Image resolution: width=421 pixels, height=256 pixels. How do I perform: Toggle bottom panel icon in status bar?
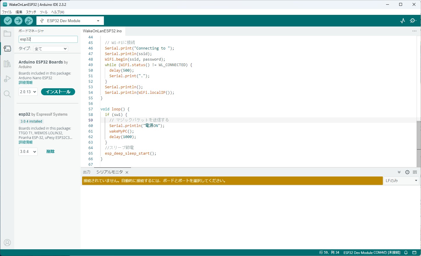414,253
